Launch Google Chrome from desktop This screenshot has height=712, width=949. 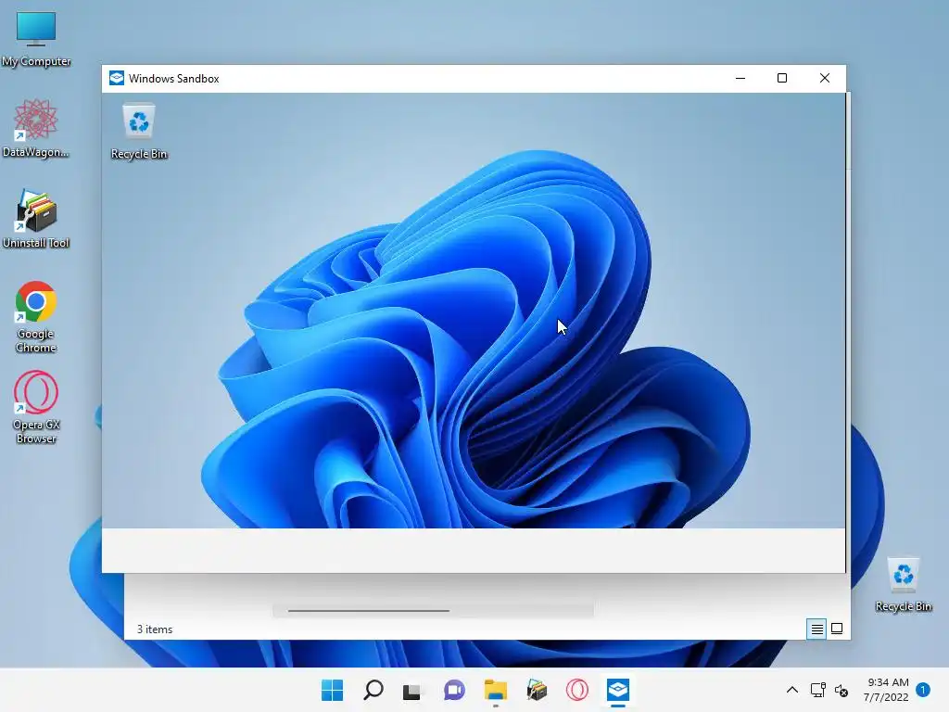[x=36, y=317]
